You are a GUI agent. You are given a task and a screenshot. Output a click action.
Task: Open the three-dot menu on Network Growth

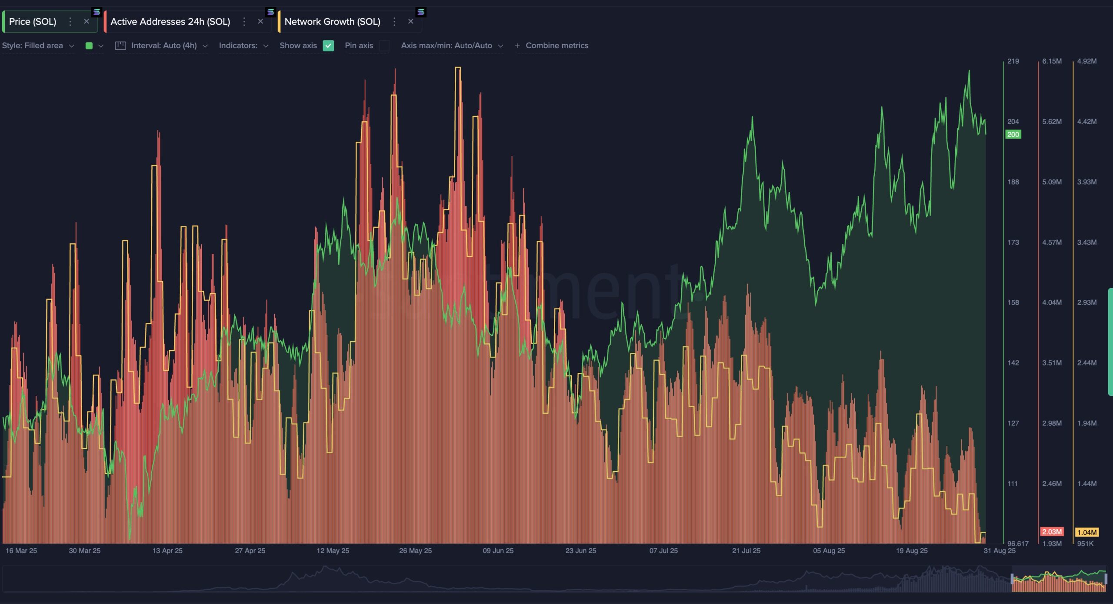[x=395, y=22]
